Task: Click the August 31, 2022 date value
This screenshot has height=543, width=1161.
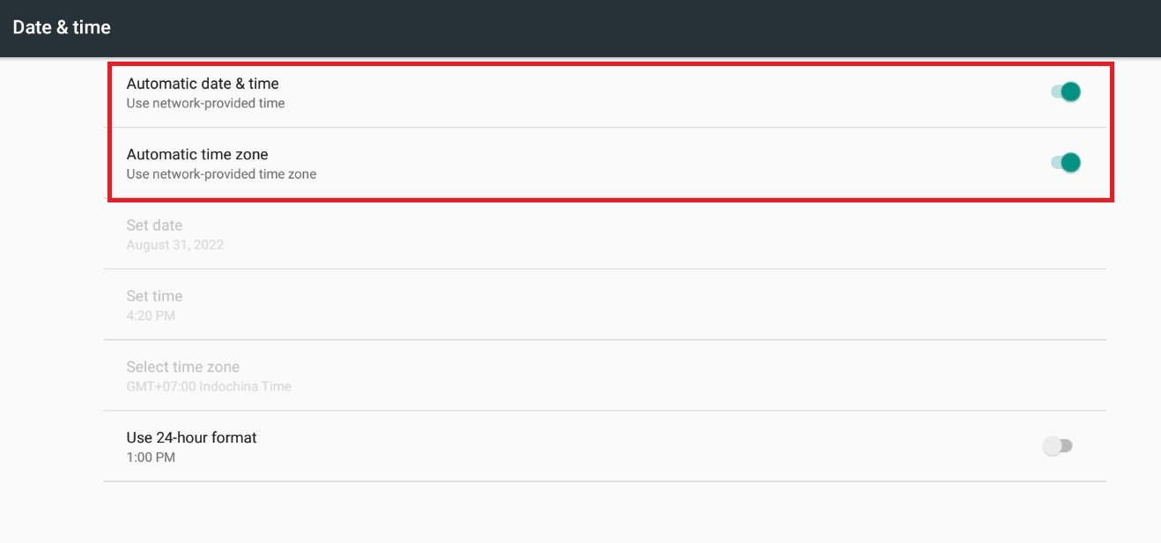Action: [174, 245]
